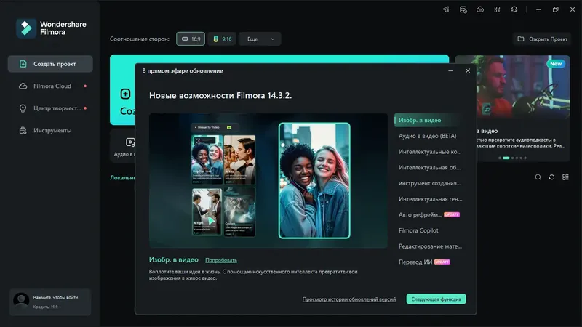Click Новые возможности Filmora 14.3.2. heading
582x327 pixels.
coord(220,96)
